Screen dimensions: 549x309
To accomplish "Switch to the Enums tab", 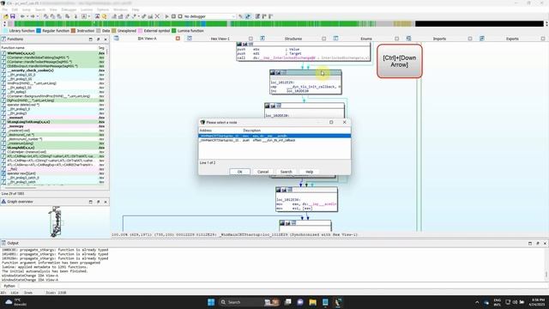I will pos(366,39).
